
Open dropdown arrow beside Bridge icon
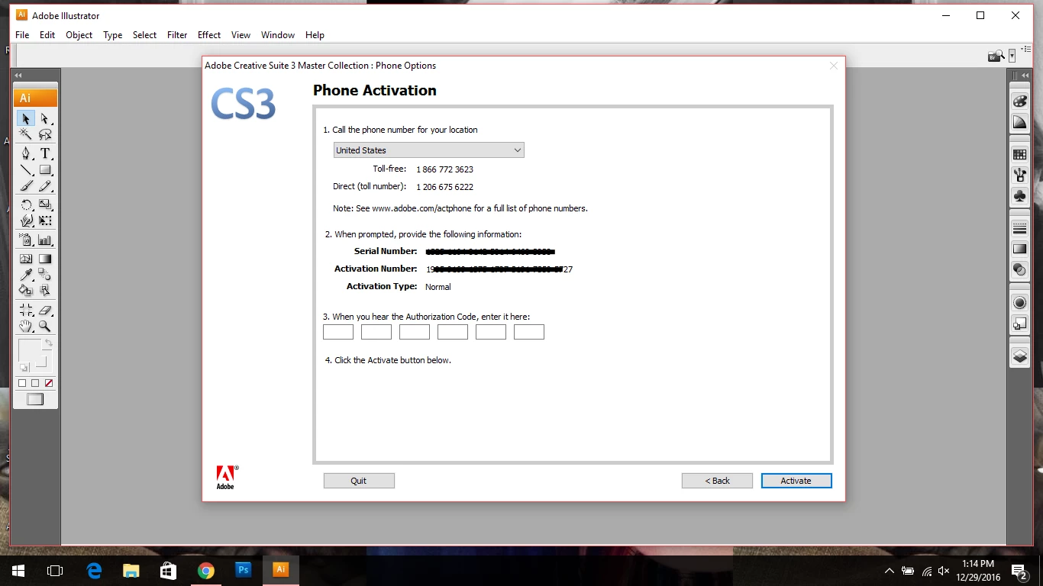[1012, 56]
